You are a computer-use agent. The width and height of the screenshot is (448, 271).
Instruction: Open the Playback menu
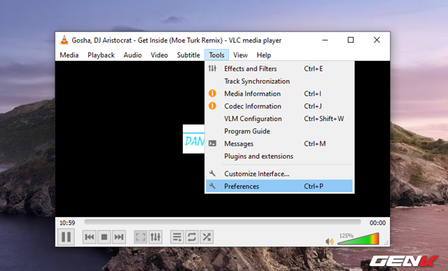coord(101,55)
